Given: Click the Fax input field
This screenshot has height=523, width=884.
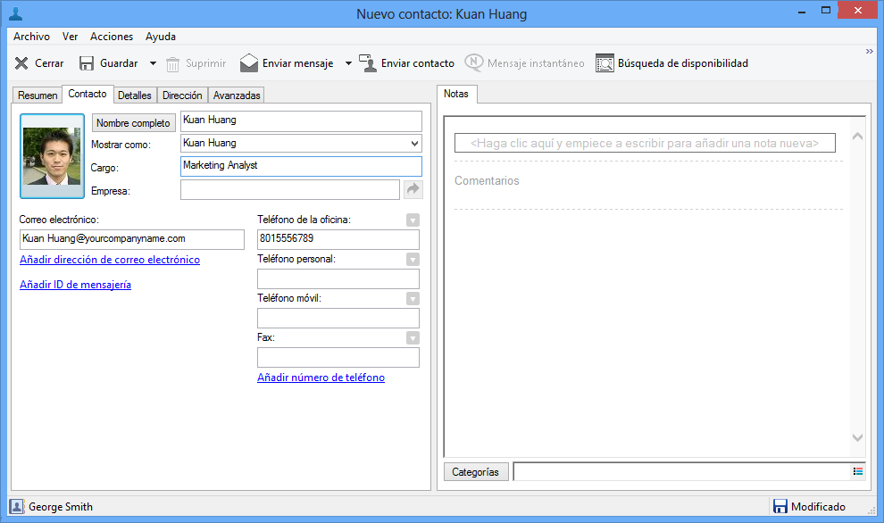Looking at the screenshot, I should coord(338,357).
